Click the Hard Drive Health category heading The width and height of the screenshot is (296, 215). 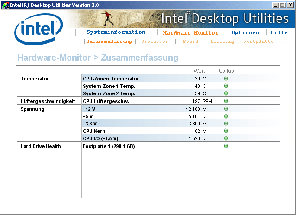(x=41, y=146)
